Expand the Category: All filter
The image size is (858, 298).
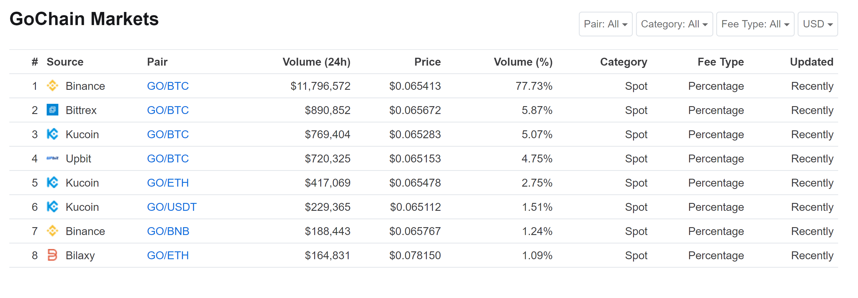[x=674, y=24]
